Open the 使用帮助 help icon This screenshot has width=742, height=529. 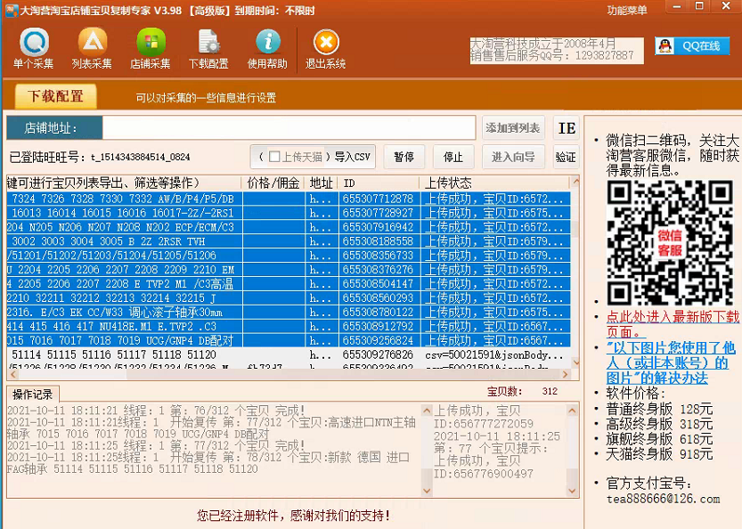click(267, 48)
